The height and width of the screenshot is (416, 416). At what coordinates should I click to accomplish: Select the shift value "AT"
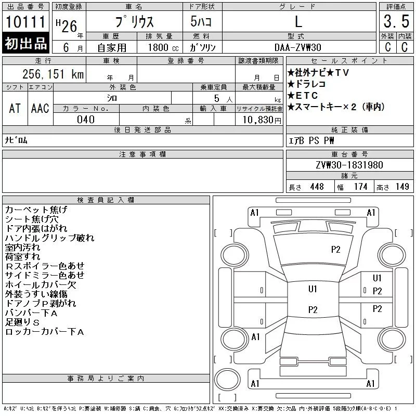(15, 108)
